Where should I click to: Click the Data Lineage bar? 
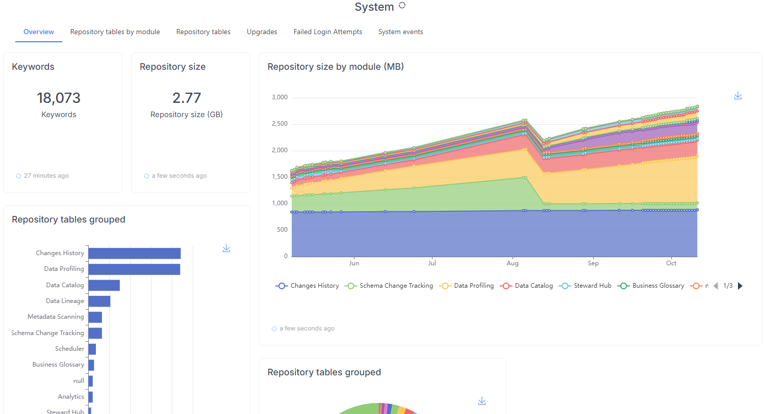[x=99, y=301]
